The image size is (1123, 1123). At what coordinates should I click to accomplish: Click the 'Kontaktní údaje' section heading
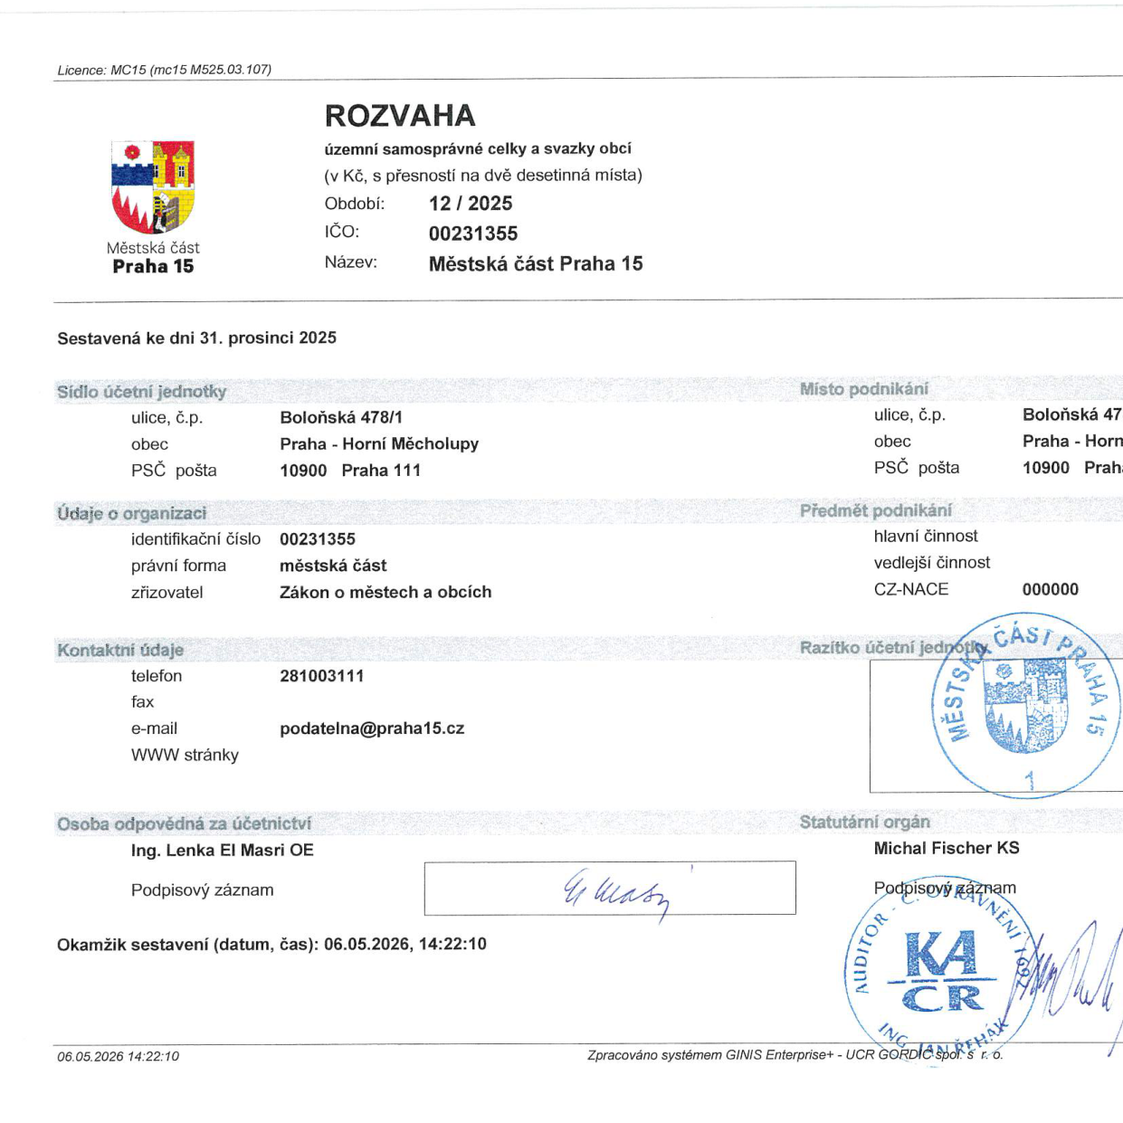click(x=120, y=650)
